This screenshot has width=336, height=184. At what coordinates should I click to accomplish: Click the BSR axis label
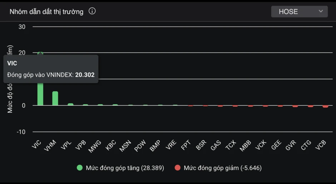pyautogui.click(x=201, y=145)
